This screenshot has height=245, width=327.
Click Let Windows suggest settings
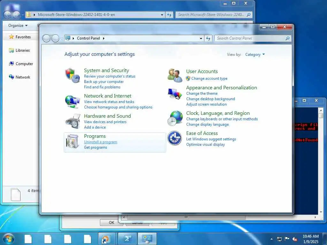[x=211, y=139]
